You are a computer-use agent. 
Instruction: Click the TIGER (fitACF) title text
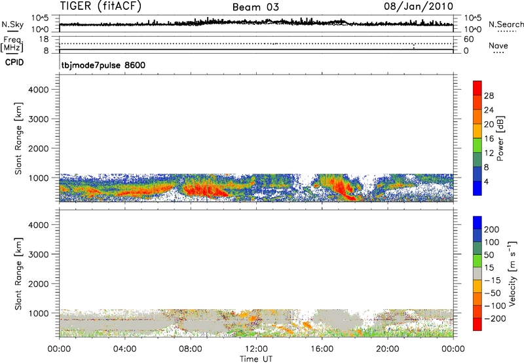[101, 7]
